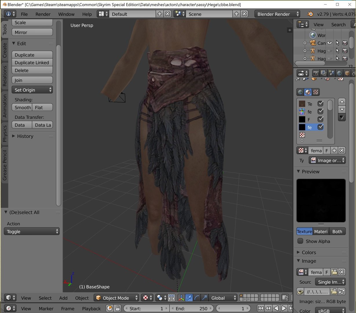This screenshot has height=313, width=356.
Task: Enable the translate manipulator arrow
Action: (189, 298)
